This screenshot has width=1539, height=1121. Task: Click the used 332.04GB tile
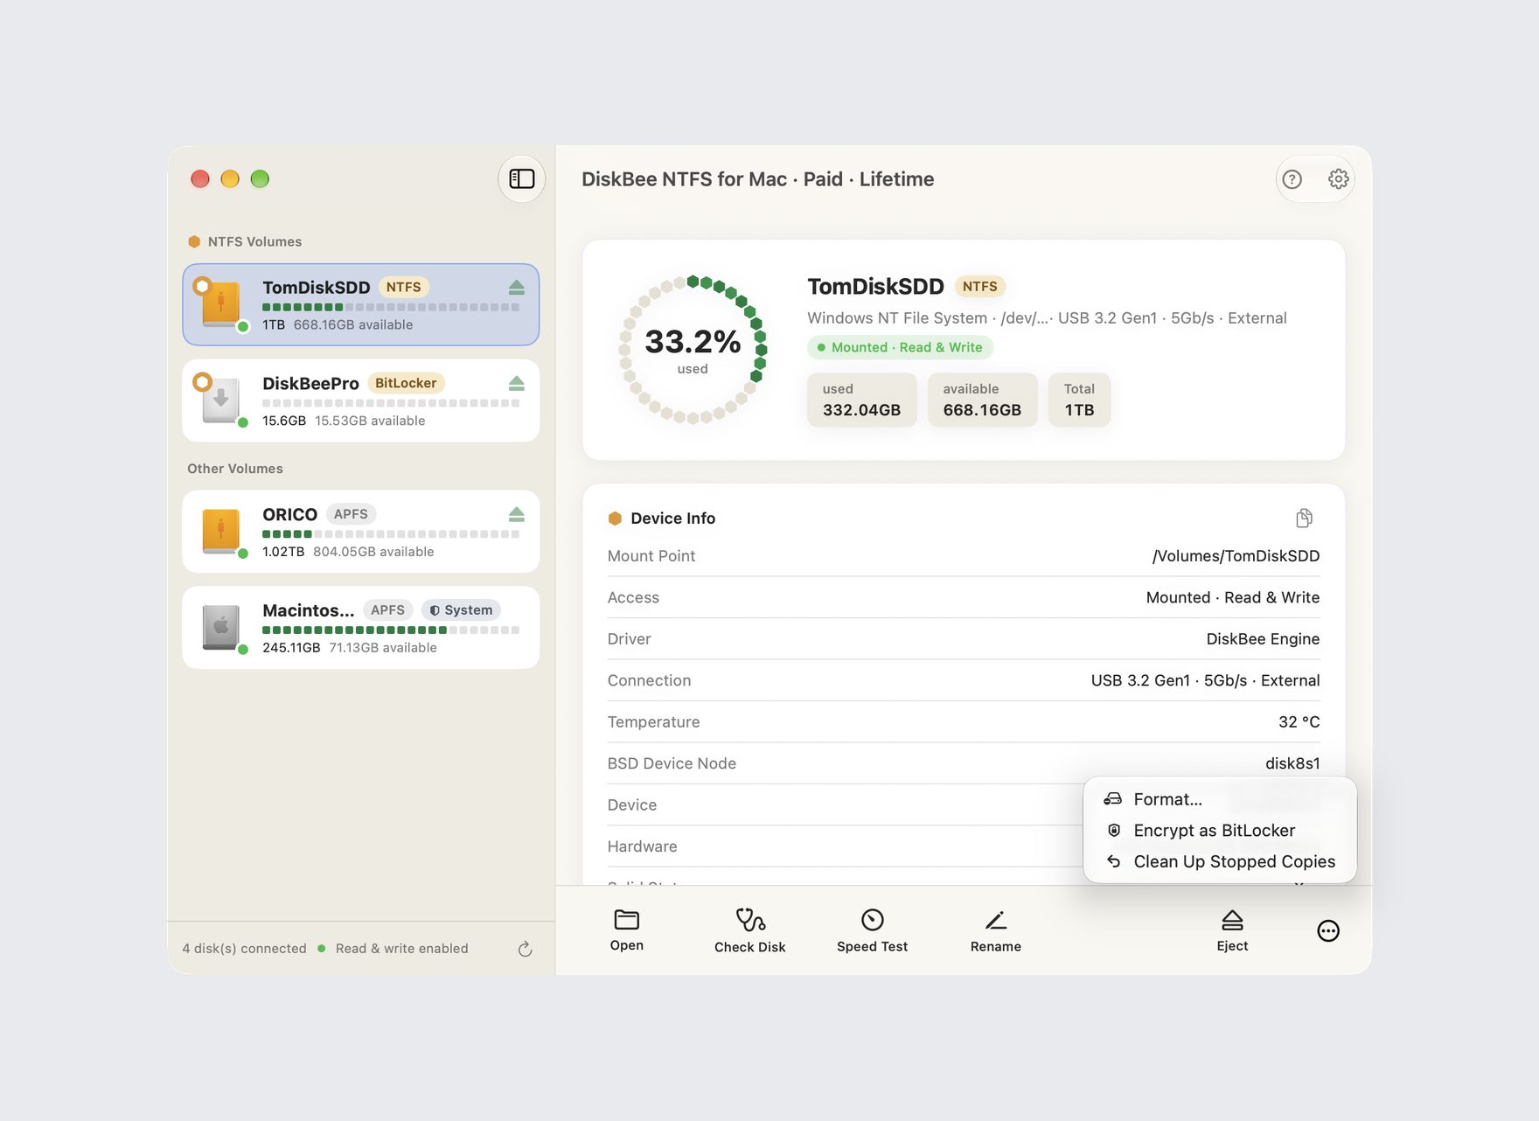pos(861,400)
